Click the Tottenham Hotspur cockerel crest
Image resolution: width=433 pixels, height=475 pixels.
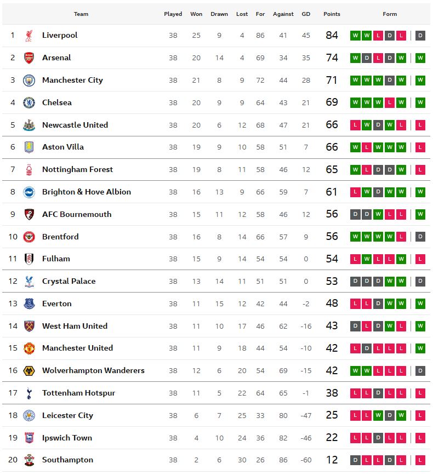(x=29, y=393)
